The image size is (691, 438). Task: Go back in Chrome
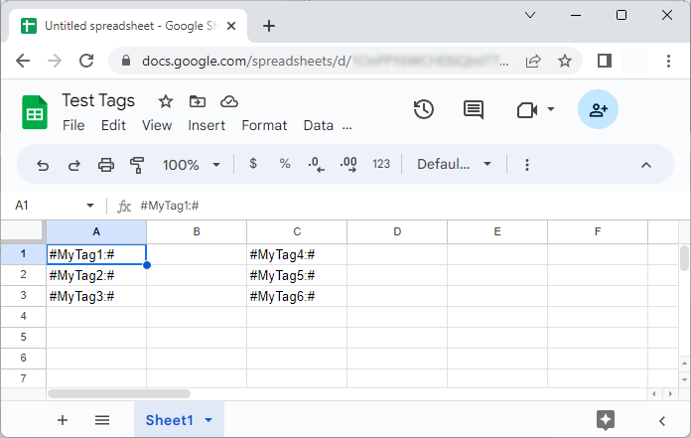click(23, 61)
